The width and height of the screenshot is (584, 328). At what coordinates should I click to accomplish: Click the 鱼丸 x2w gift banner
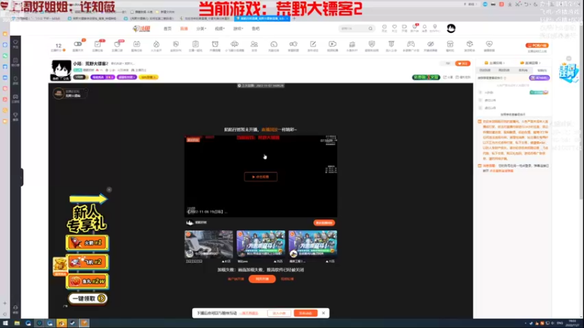click(87, 281)
